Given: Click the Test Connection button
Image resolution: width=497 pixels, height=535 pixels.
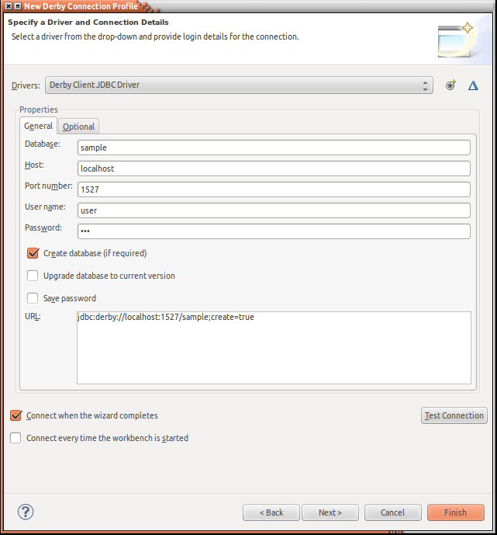Looking at the screenshot, I should click(x=454, y=415).
